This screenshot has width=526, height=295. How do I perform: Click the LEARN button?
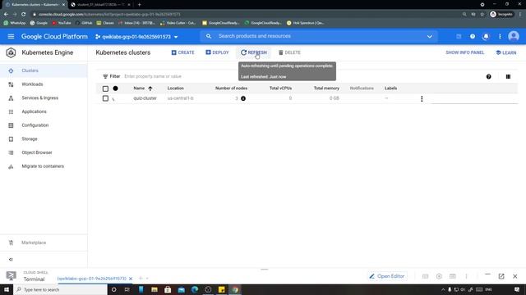tap(506, 52)
